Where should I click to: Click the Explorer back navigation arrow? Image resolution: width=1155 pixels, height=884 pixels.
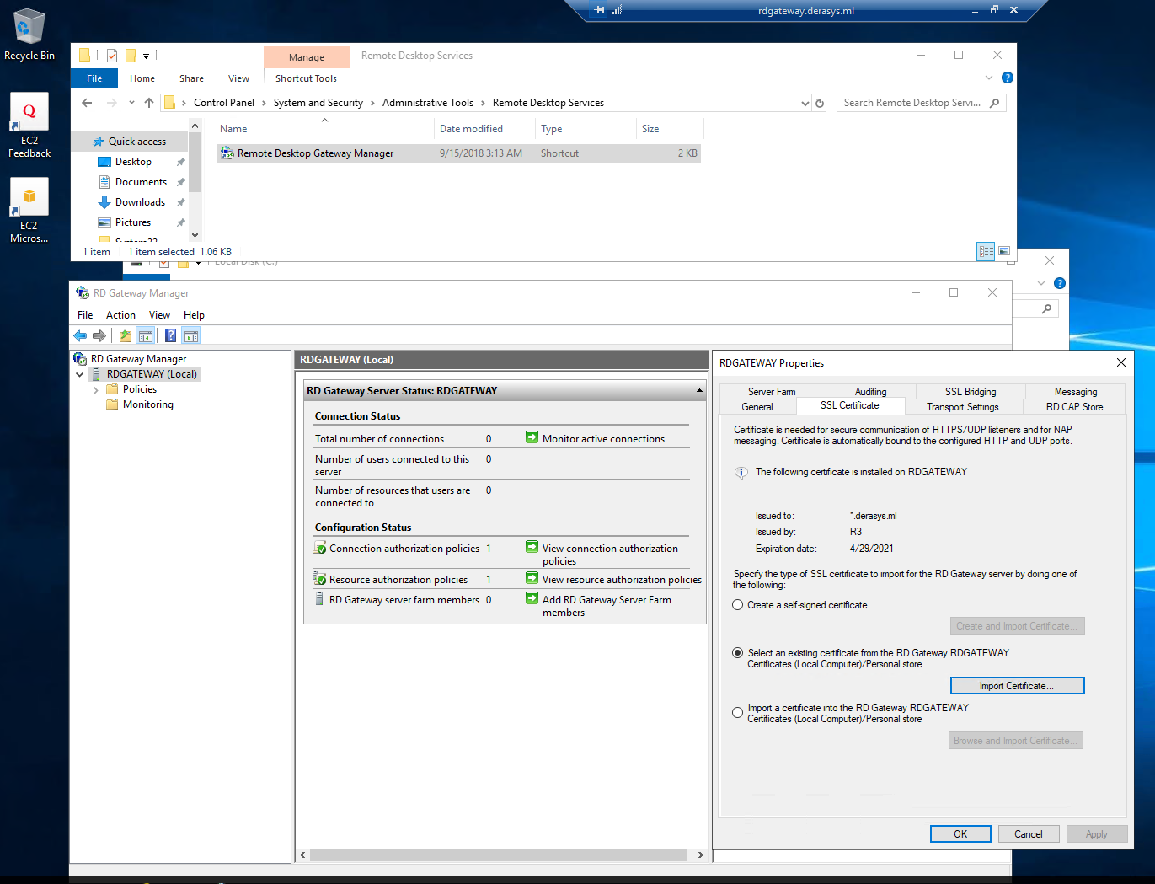(x=87, y=103)
